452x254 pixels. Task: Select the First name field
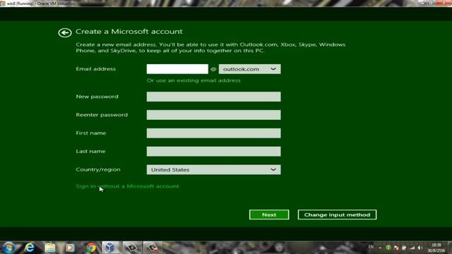tap(213, 133)
